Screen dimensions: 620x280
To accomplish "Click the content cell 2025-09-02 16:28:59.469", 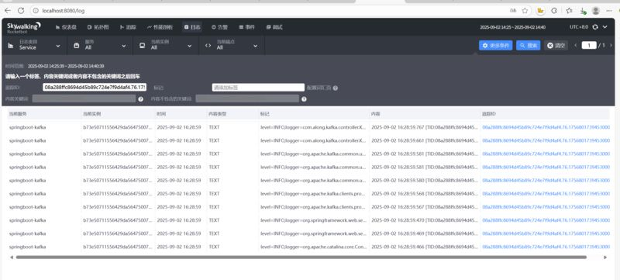I will (x=425, y=233).
